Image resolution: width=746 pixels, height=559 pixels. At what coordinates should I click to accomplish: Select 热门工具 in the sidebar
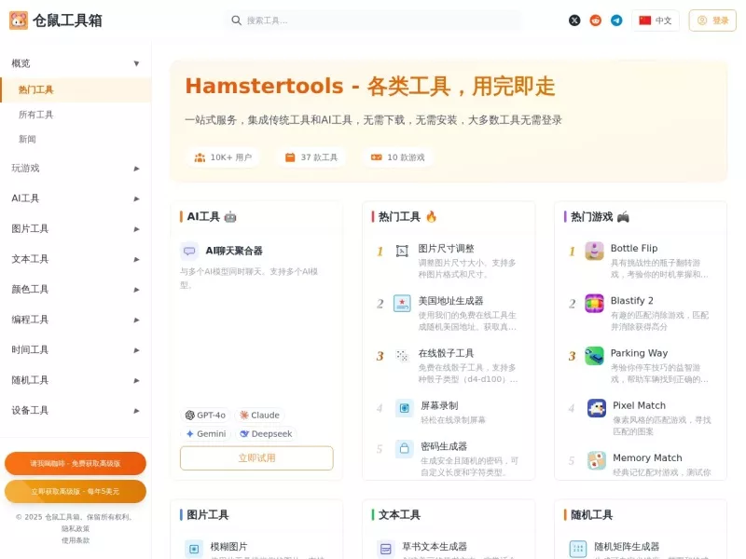76,89
